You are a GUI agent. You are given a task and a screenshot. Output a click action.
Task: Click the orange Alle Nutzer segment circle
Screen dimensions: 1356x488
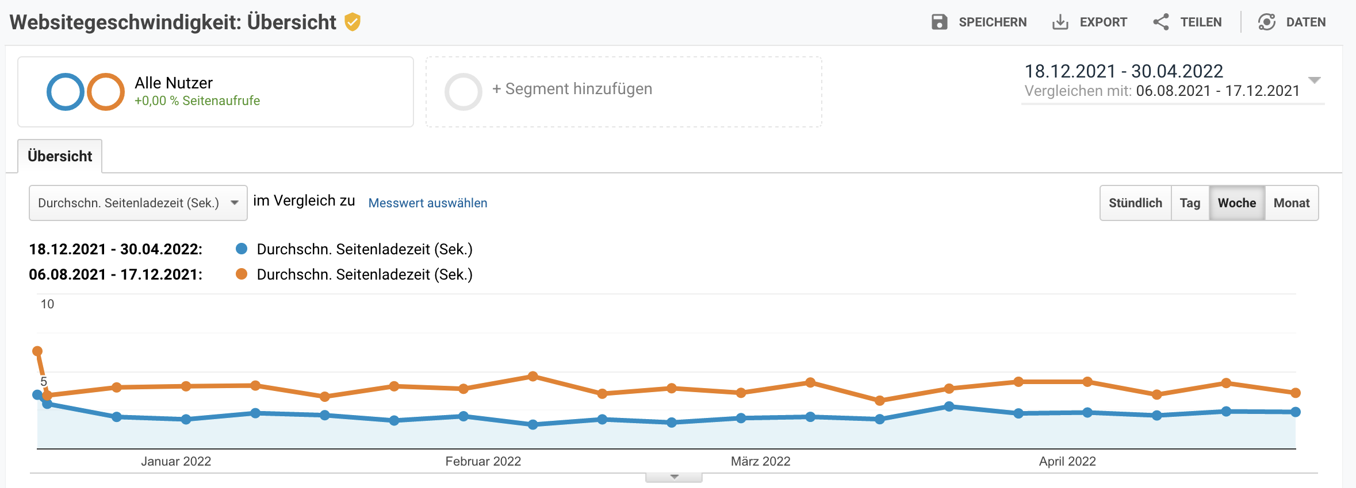(106, 92)
